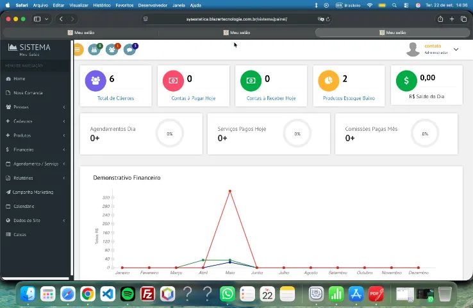
Task: Open the Desenvolvedor menu
Action: point(153,5)
